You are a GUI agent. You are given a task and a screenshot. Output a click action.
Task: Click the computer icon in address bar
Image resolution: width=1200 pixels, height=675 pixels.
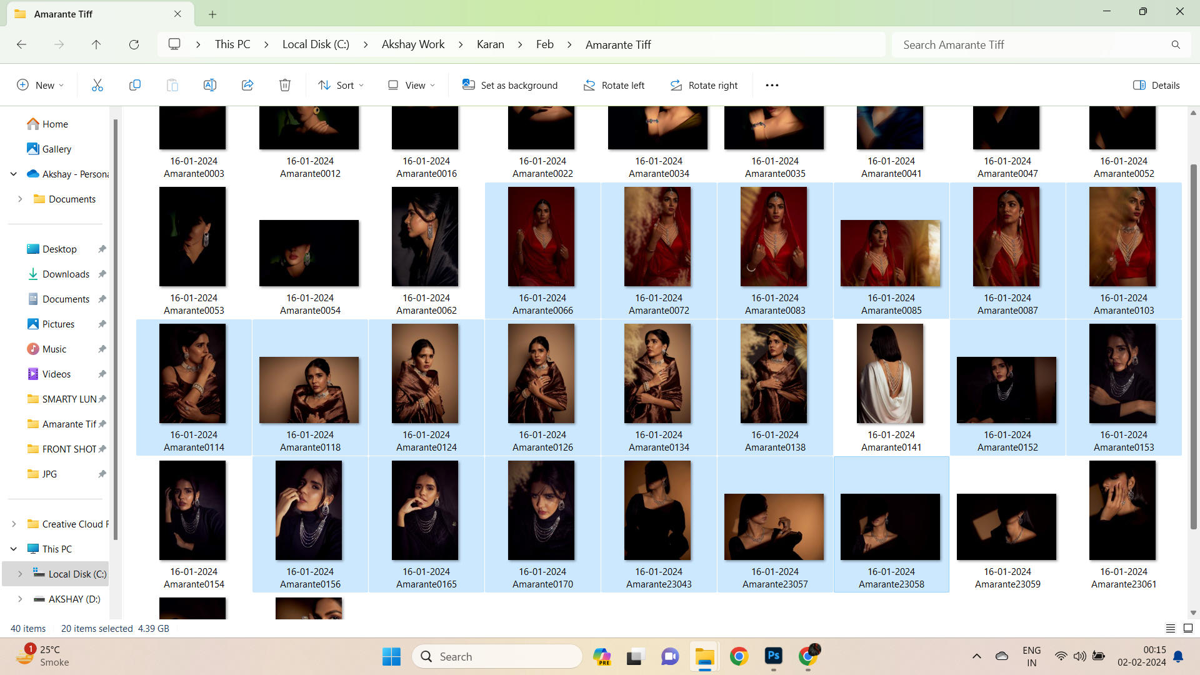click(174, 44)
